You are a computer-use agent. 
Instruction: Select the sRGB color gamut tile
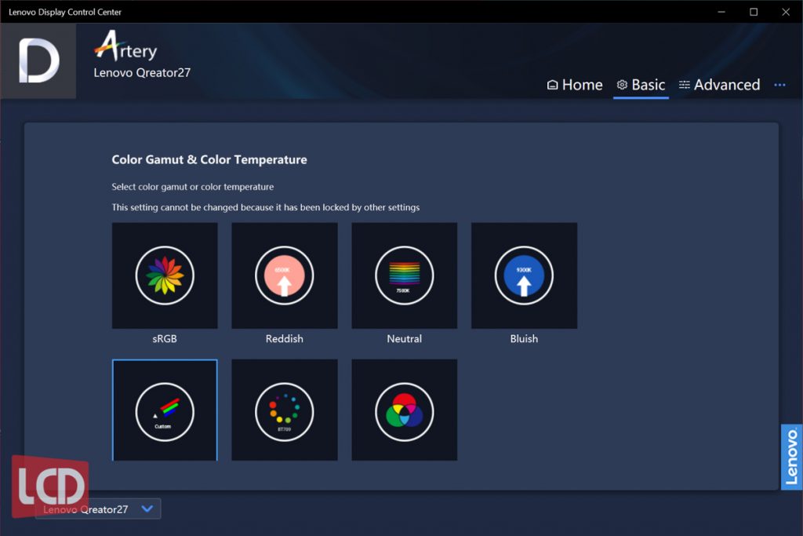click(165, 275)
